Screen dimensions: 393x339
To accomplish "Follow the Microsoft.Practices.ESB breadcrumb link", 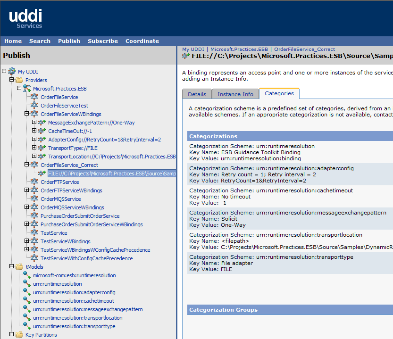I will [x=239, y=50].
